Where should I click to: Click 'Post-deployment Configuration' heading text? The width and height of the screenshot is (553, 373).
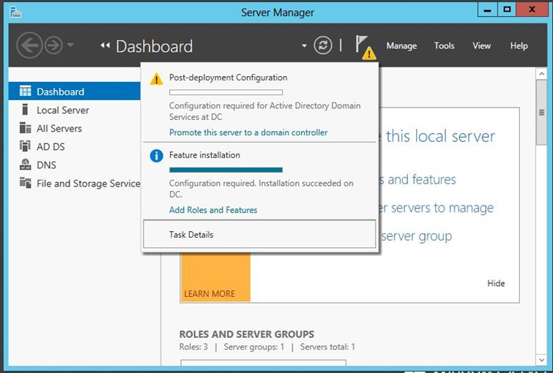tap(229, 78)
